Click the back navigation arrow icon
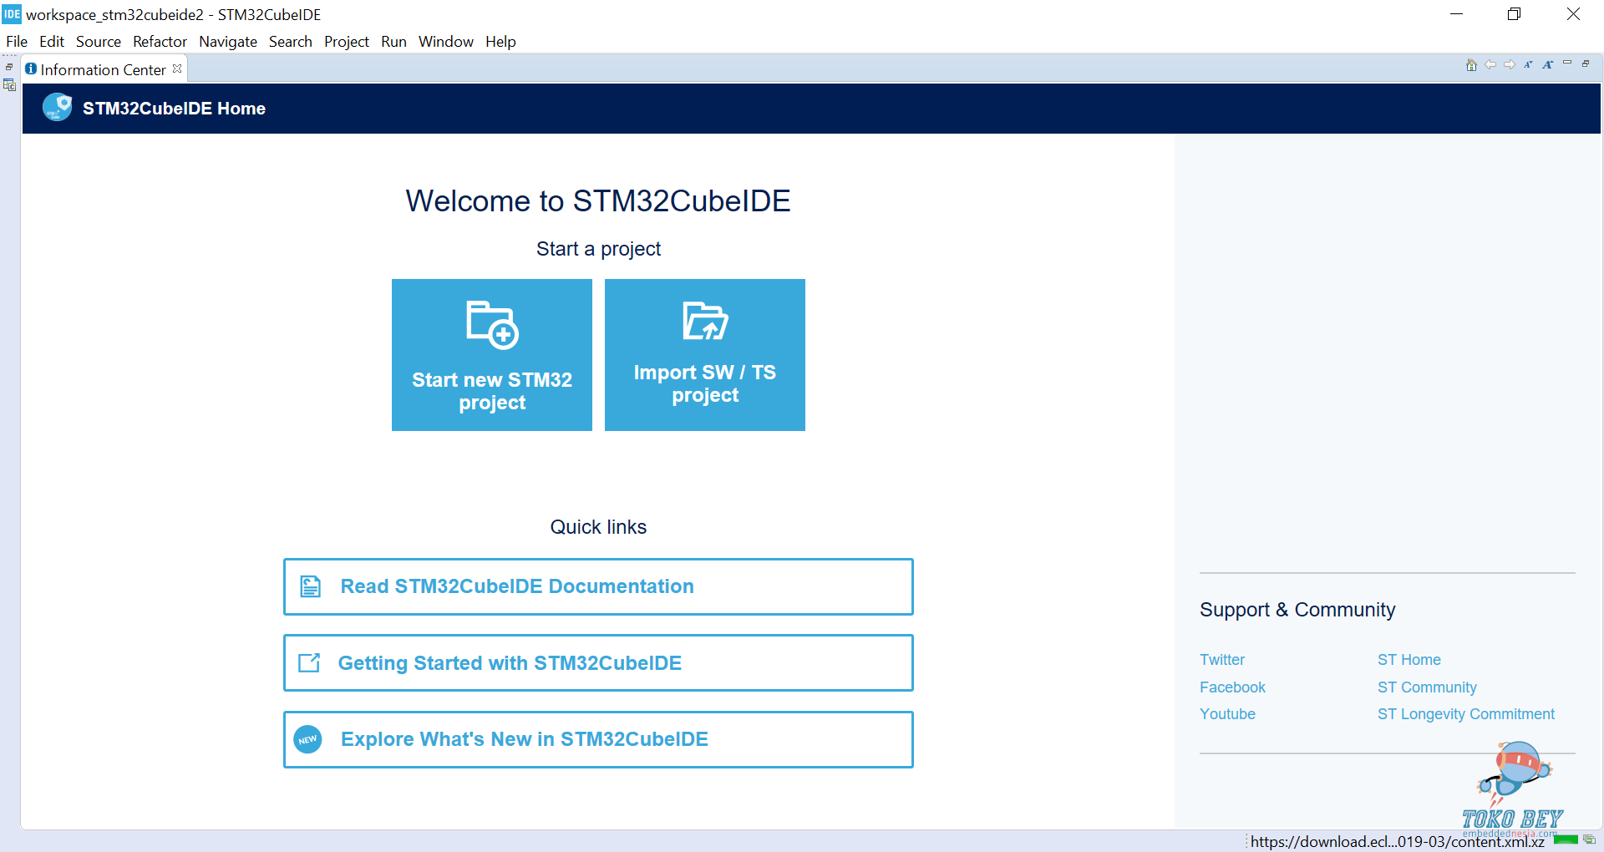This screenshot has width=1604, height=852. click(1490, 65)
